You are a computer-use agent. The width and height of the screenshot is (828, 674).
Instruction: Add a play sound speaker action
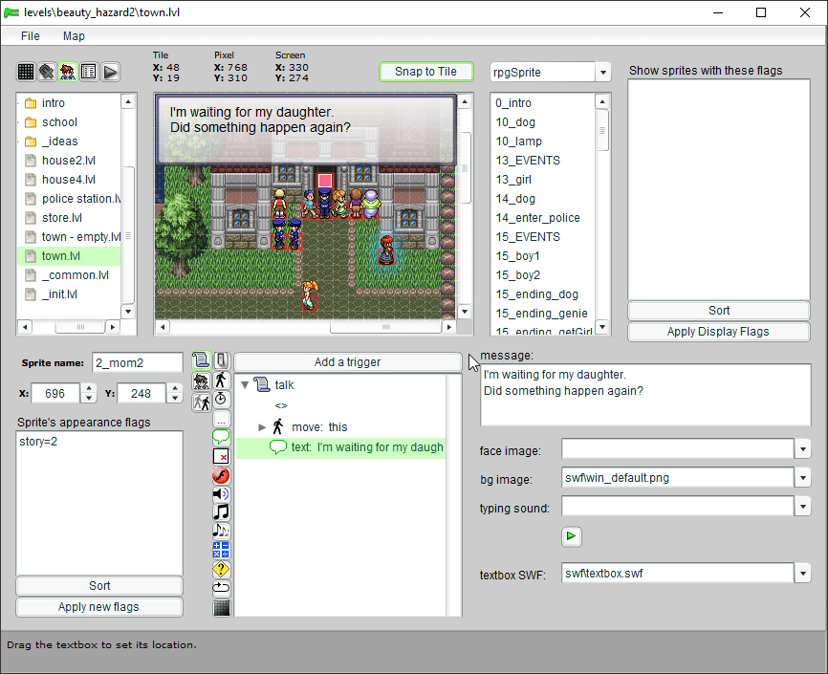click(x=222, y=494)
